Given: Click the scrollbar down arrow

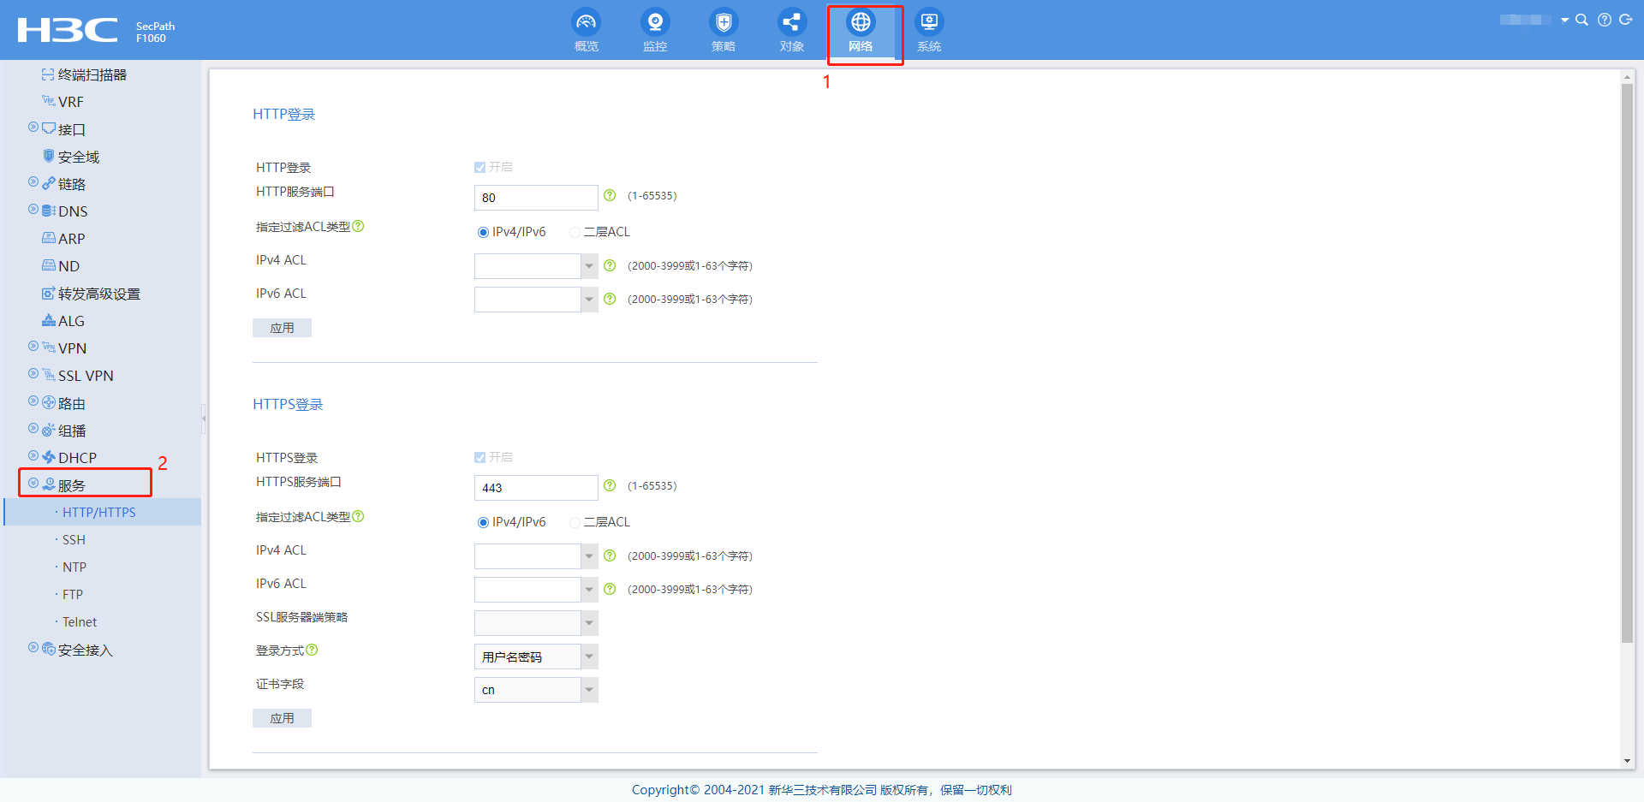Looking at the screenshot, I should [x=1627, y=761].
